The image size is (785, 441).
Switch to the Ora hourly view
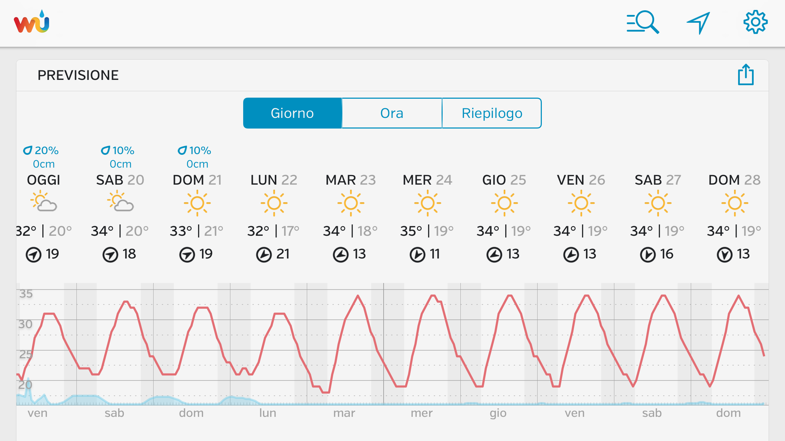click(x=392, y=113)
